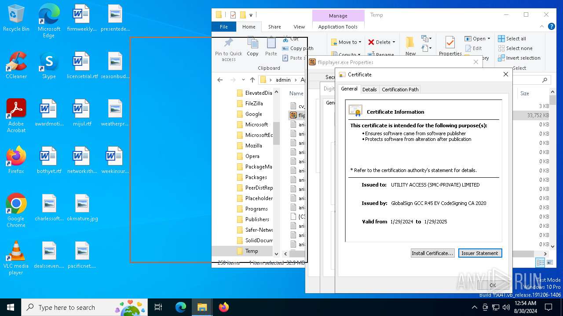Click Invert selection in Explorer ribbon

519,58
